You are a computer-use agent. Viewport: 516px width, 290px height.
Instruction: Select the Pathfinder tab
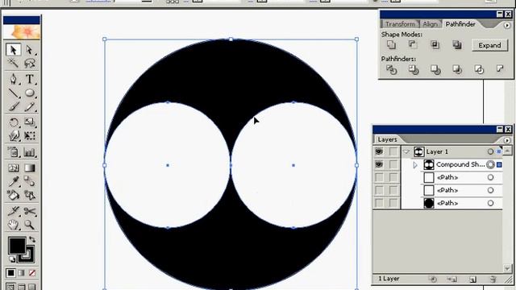(460, 24)
